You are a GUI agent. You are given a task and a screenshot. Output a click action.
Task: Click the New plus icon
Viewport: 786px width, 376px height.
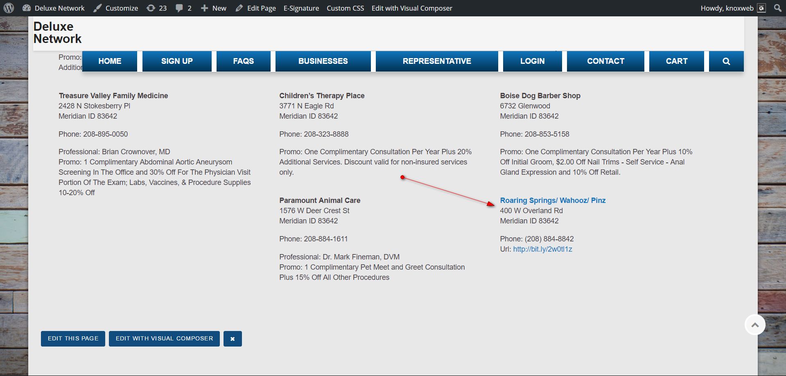point(204,8)
